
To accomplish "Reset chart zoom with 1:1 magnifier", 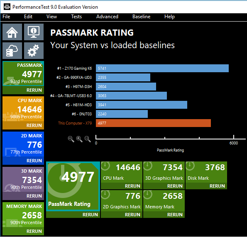I will click(x=88, y=139).
